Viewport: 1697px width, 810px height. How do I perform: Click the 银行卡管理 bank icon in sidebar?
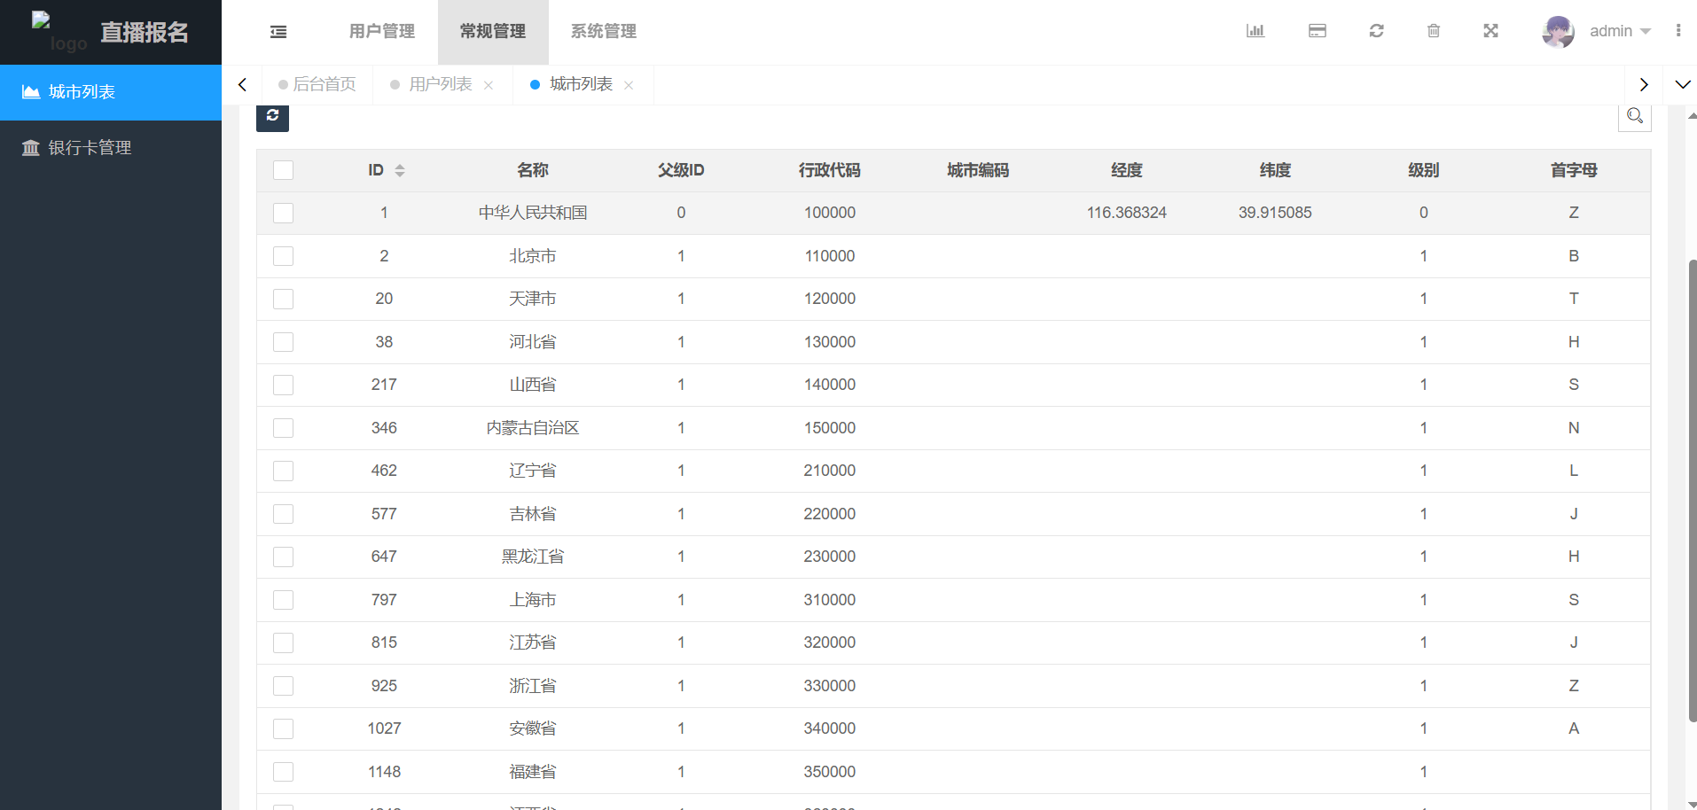coord(31,148)
